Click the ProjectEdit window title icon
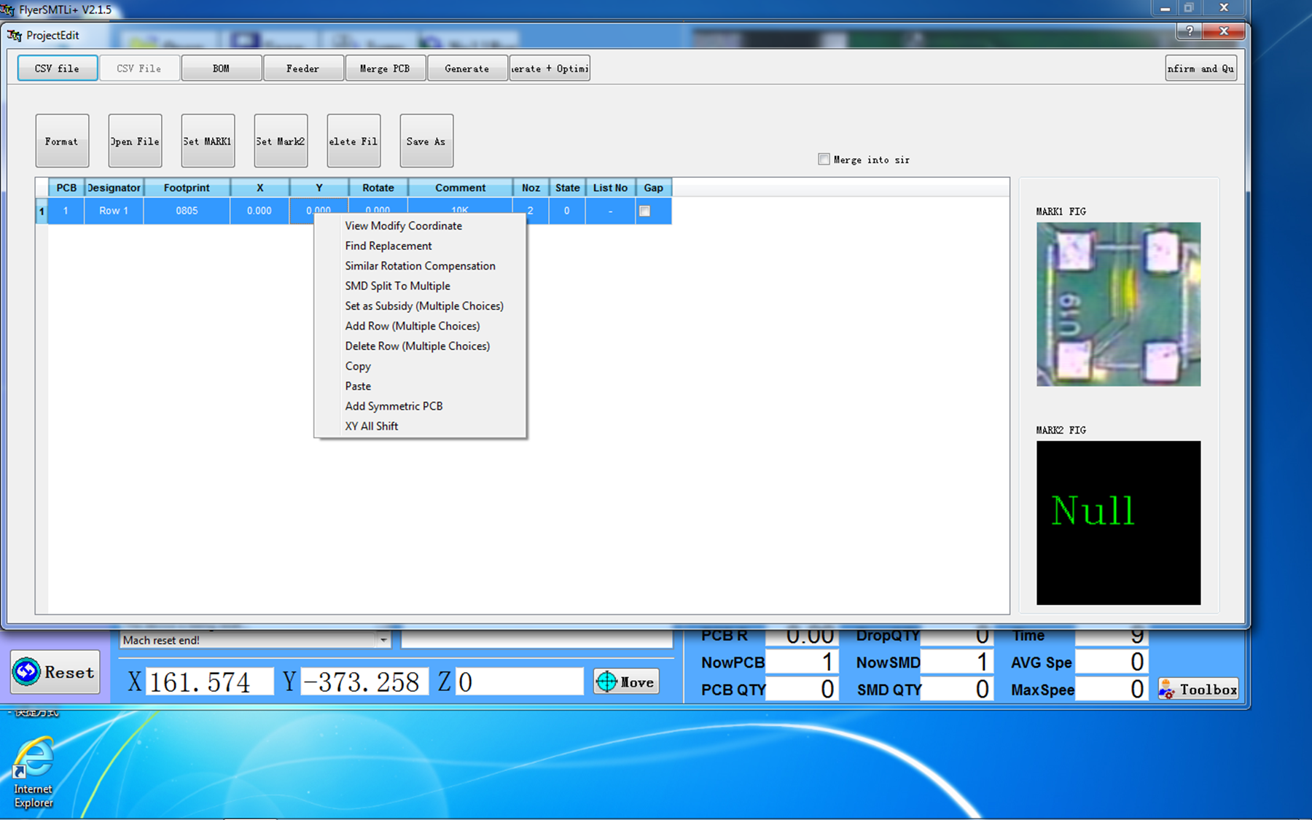This screenshot has width=1312, height=820. pyautogui.click(x=14, y=35)
